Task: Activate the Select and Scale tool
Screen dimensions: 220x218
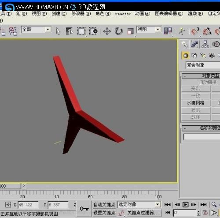Action: click(130, 31)
